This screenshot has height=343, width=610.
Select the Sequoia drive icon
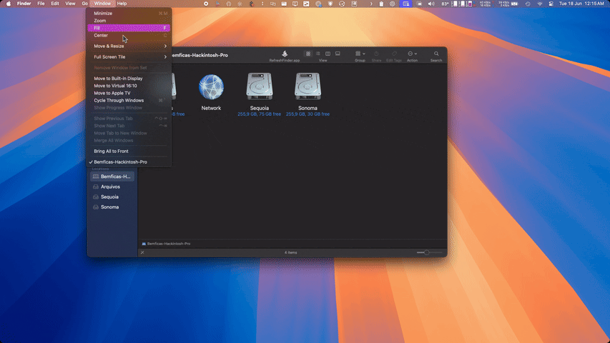click(x=260, y=86)
